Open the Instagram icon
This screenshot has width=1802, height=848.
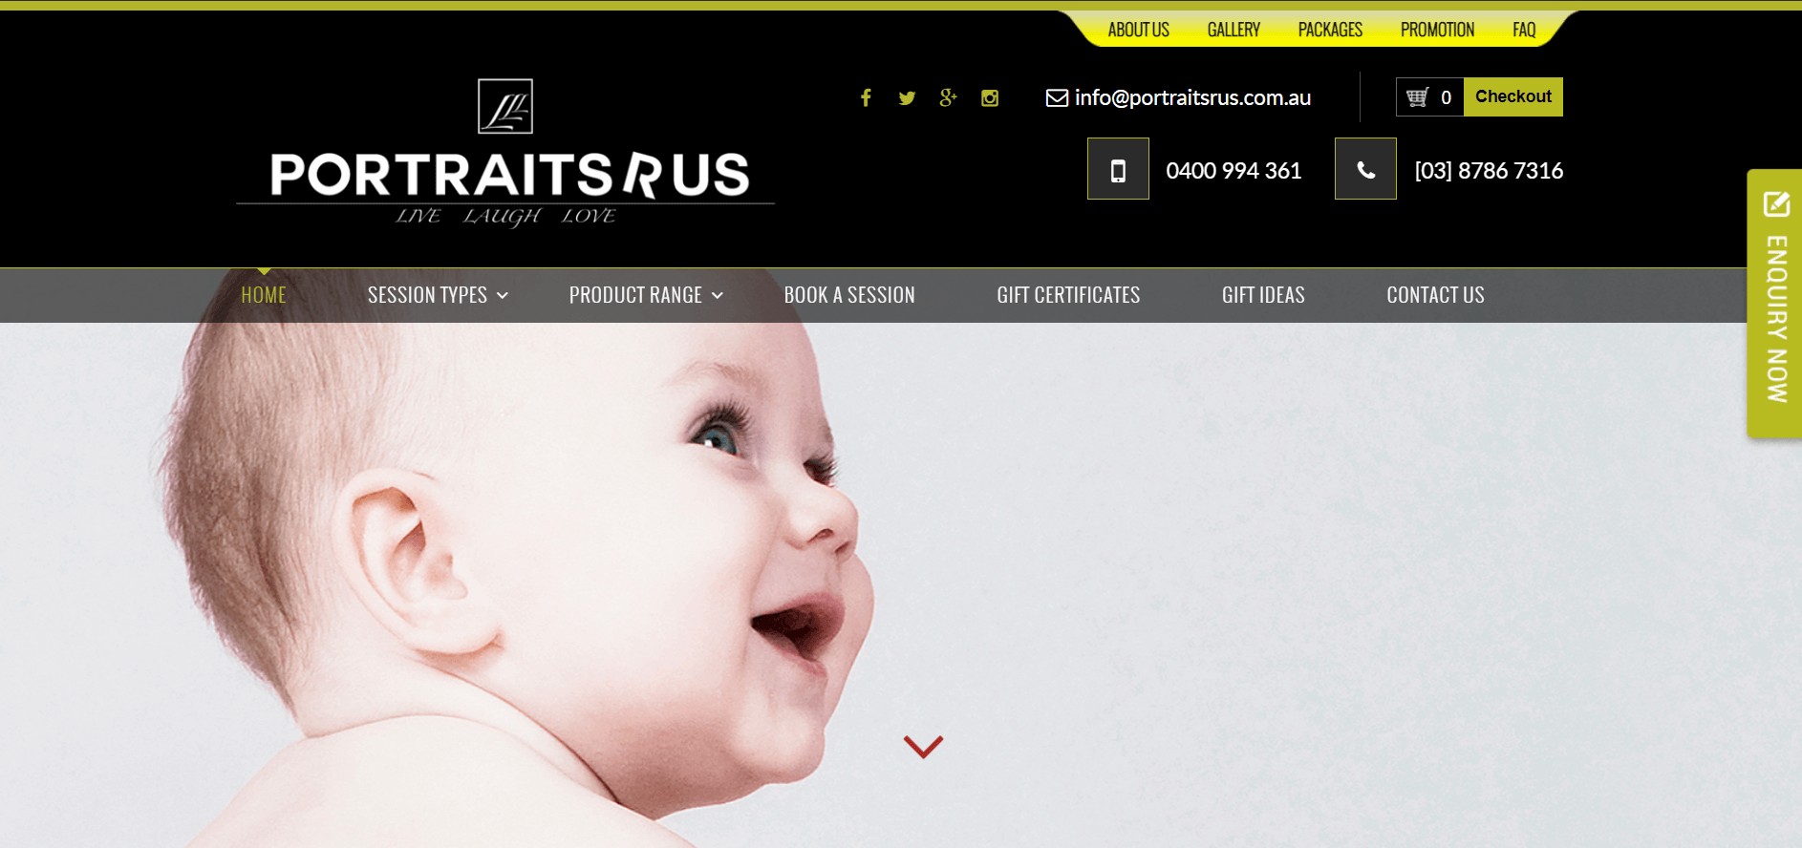point(990,97)
